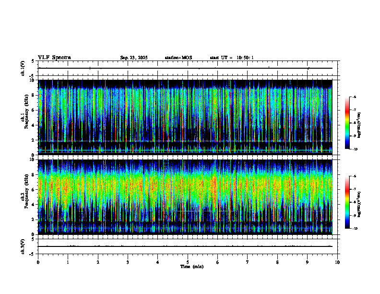
Task: Click time-axis tick label "9"
Action: (x=307, y=262)
